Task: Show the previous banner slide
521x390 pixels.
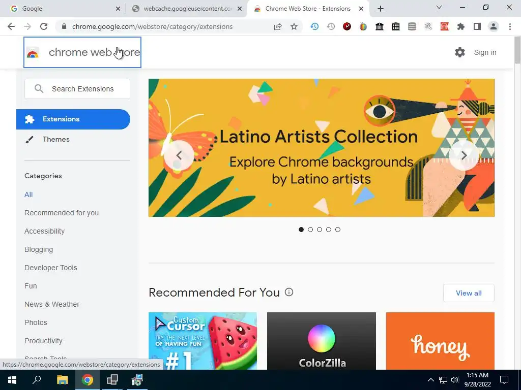Action: pyautogui.click(x=179, y=155)
